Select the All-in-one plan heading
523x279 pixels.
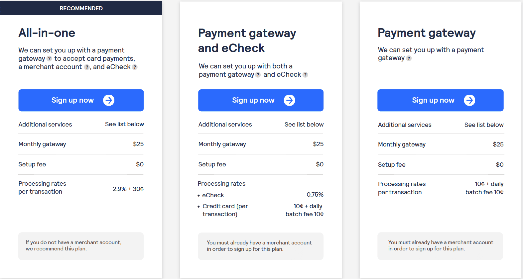(47, 33)
